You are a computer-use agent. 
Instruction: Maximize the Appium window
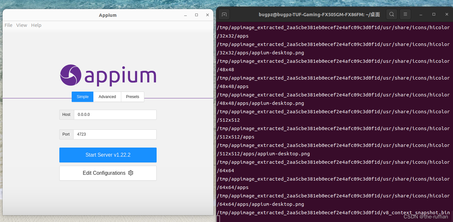tap(197, 15)
